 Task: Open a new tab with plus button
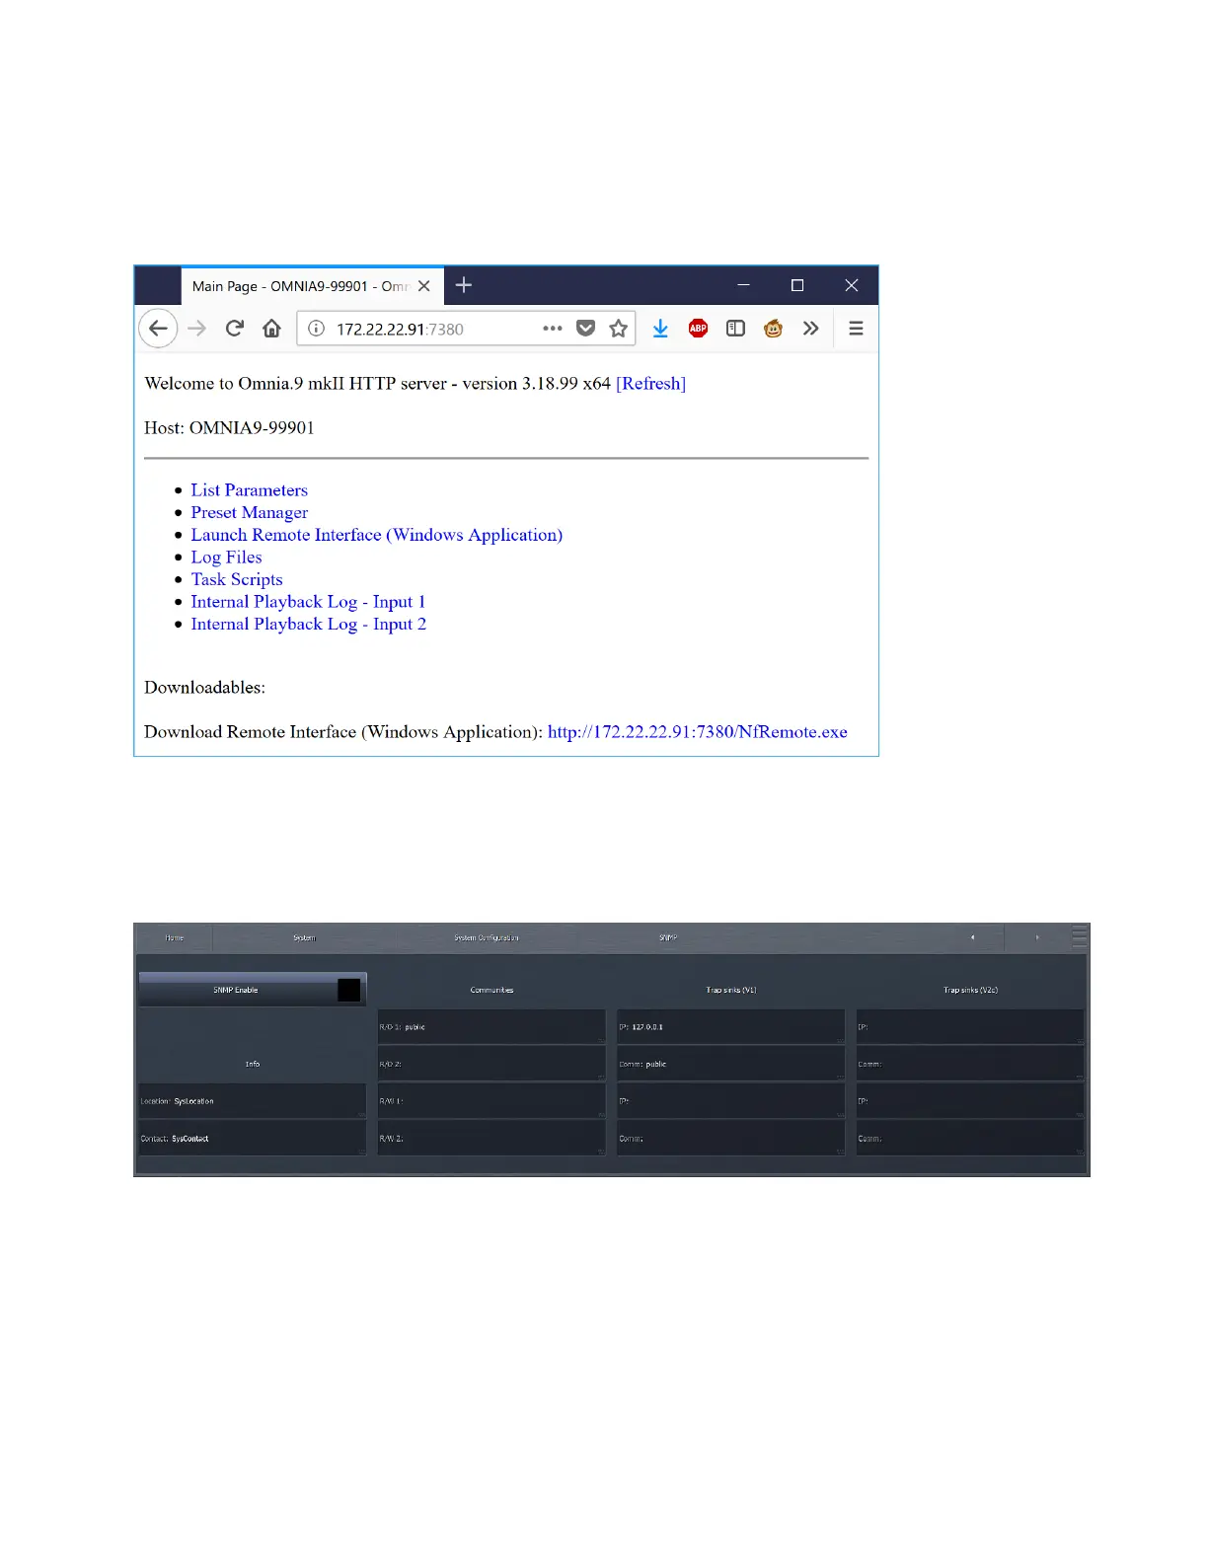(464, 285)
